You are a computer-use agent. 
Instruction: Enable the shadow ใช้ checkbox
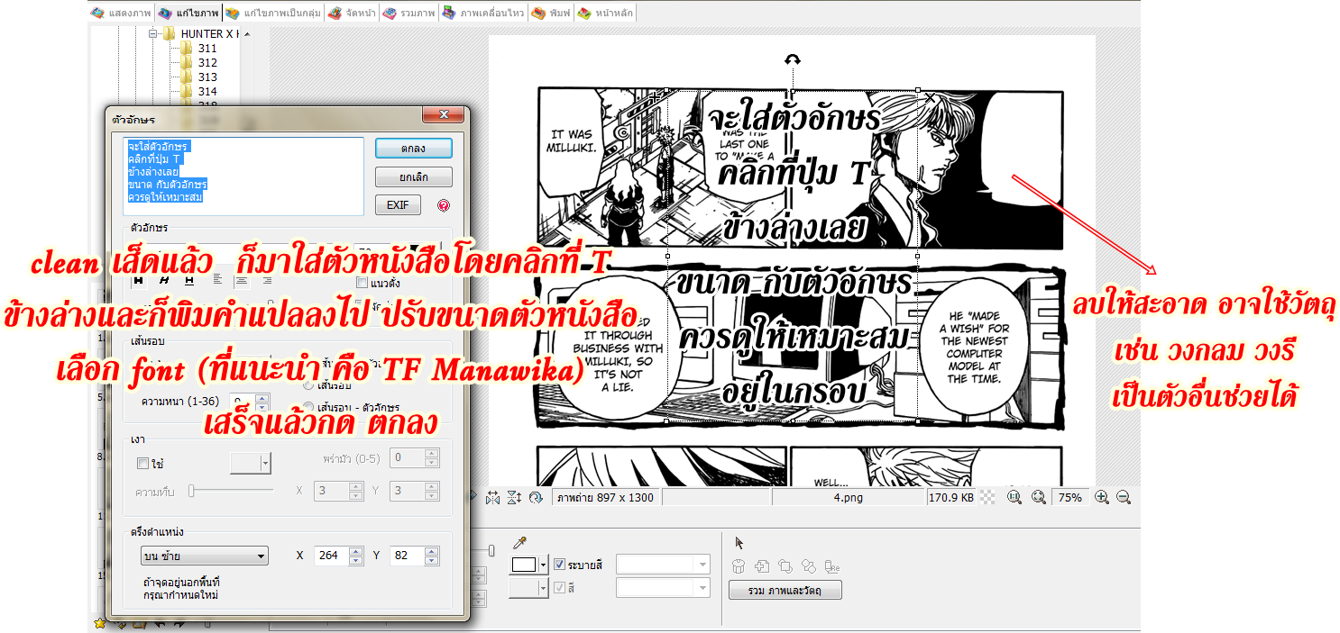point(142,464)
